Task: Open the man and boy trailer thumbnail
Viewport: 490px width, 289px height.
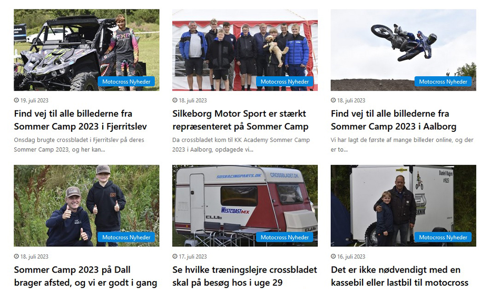Action: (404, 206)
